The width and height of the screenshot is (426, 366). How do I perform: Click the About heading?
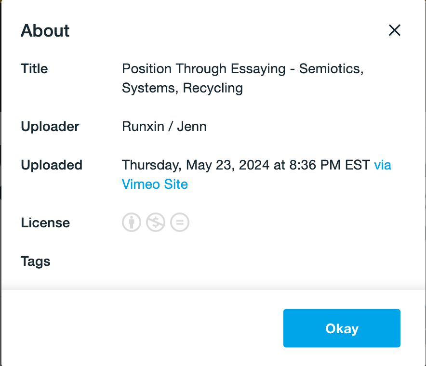point(45,30)
